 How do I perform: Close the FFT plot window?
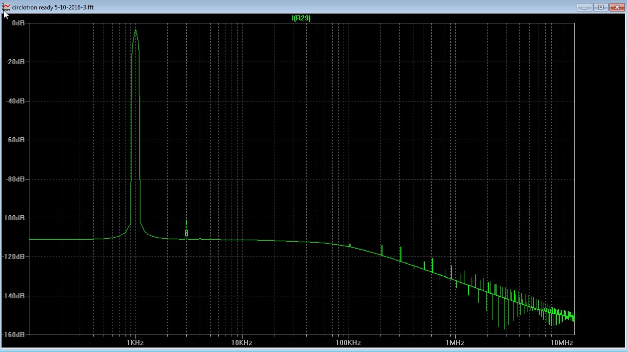pos(617,7)
